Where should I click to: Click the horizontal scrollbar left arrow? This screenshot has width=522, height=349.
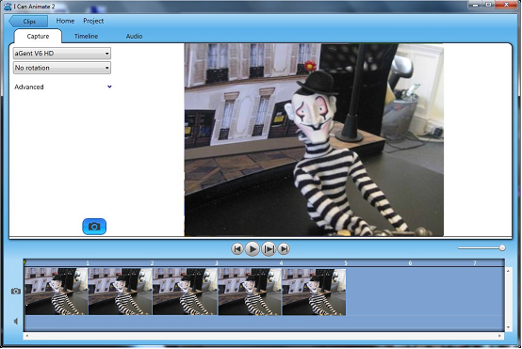pos(27,336)
